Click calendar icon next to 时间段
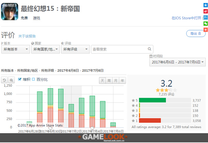Image resolution: width=208 pixels, height=143 pixels. pos(151,56)
